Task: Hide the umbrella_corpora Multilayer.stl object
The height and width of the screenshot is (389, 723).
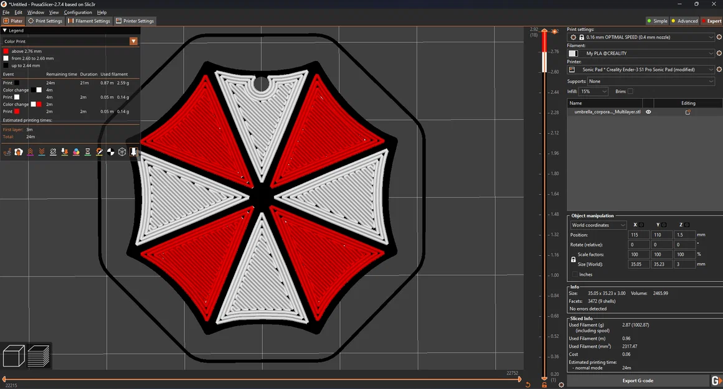Action: tap(648, 112)
